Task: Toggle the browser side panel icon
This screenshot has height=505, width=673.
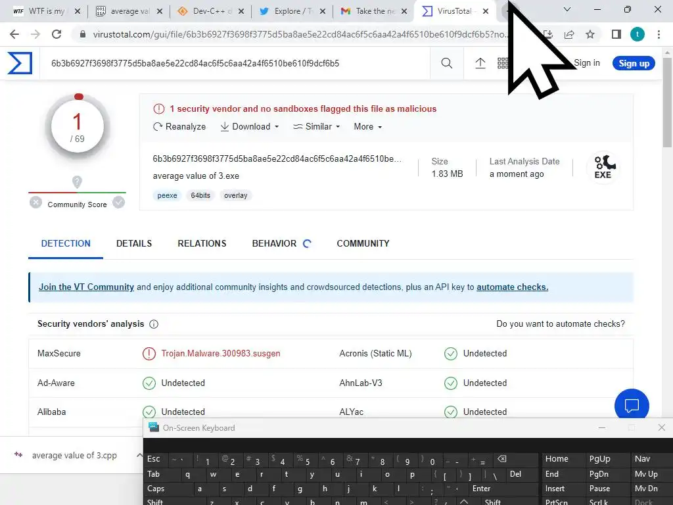Action: point(616,34)
